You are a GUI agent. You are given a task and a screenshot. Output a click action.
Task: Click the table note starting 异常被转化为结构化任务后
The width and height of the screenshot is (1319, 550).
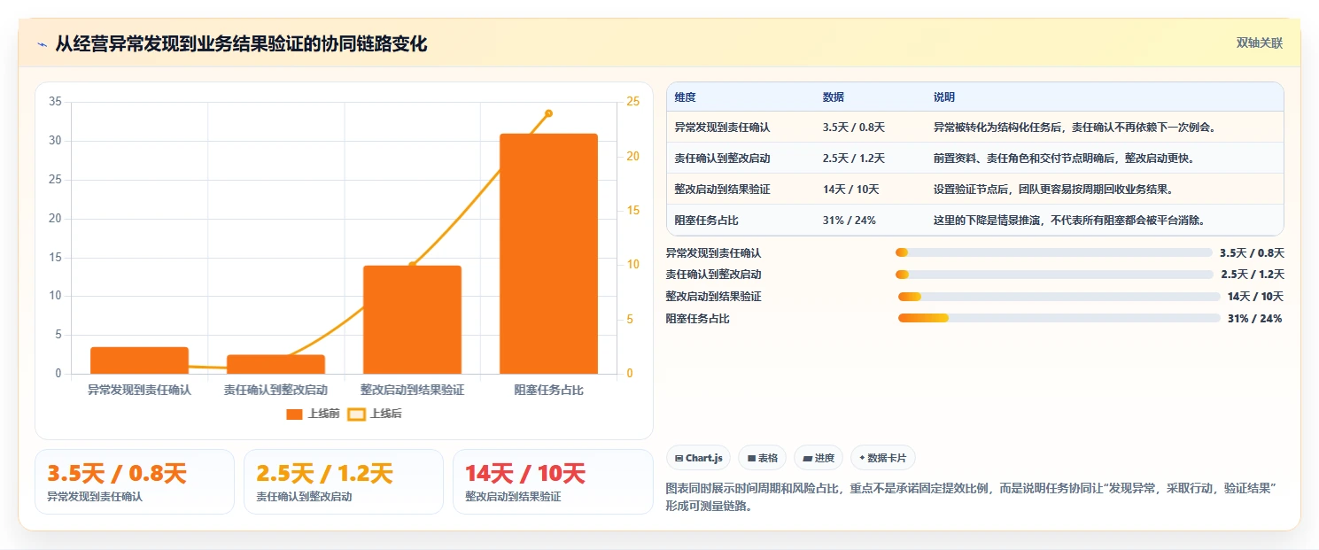click(x=1075, y=128)
